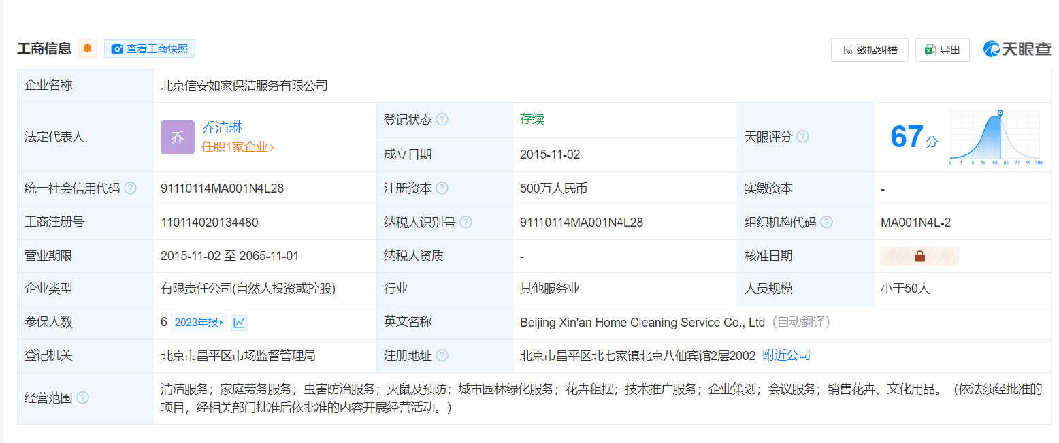Image resolution: width=1059 pixels, height=443 pixels.
Task: Click help icon next to 注册资本
Action: point(442,188)
